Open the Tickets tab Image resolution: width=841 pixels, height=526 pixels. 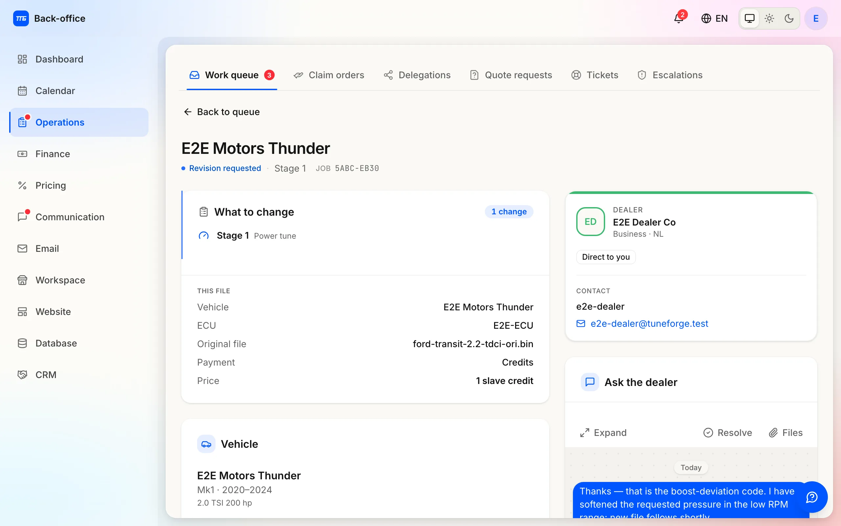click(595, 75)
